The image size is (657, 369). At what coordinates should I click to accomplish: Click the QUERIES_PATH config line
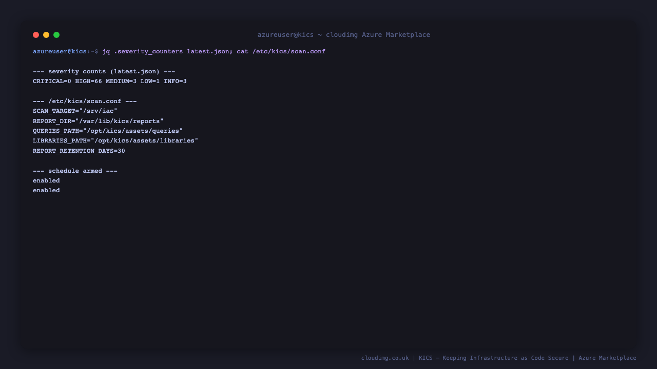[x=108, y=131]
